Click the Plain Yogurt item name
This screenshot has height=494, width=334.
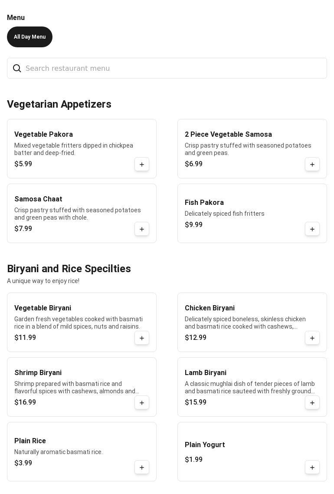tap(205, 445)
